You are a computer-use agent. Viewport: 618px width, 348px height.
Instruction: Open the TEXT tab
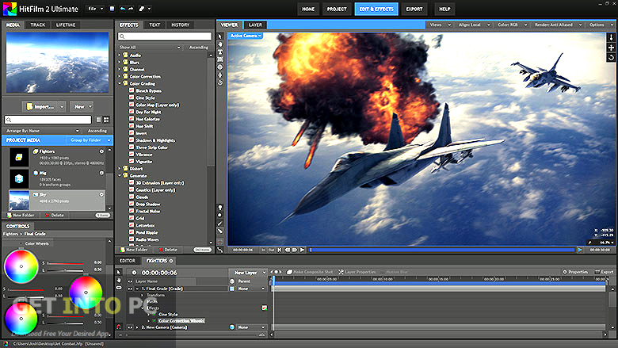[154, 25]
